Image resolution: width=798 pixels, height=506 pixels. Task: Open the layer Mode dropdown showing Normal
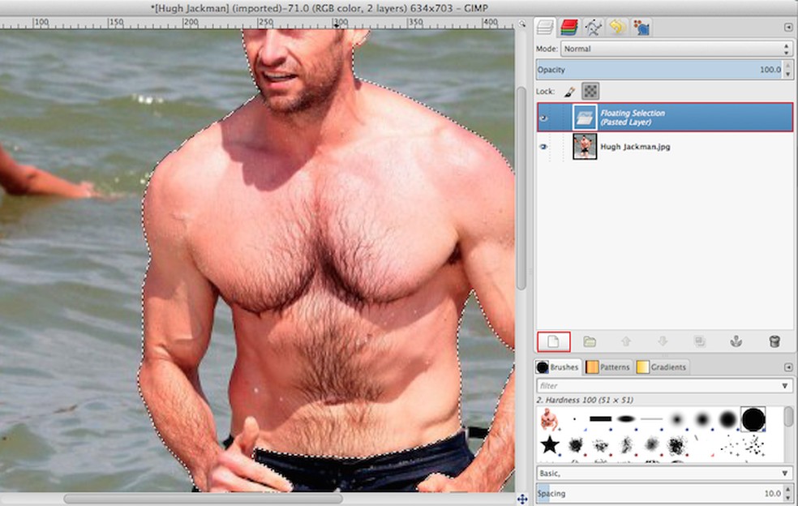tap(676, 49)
